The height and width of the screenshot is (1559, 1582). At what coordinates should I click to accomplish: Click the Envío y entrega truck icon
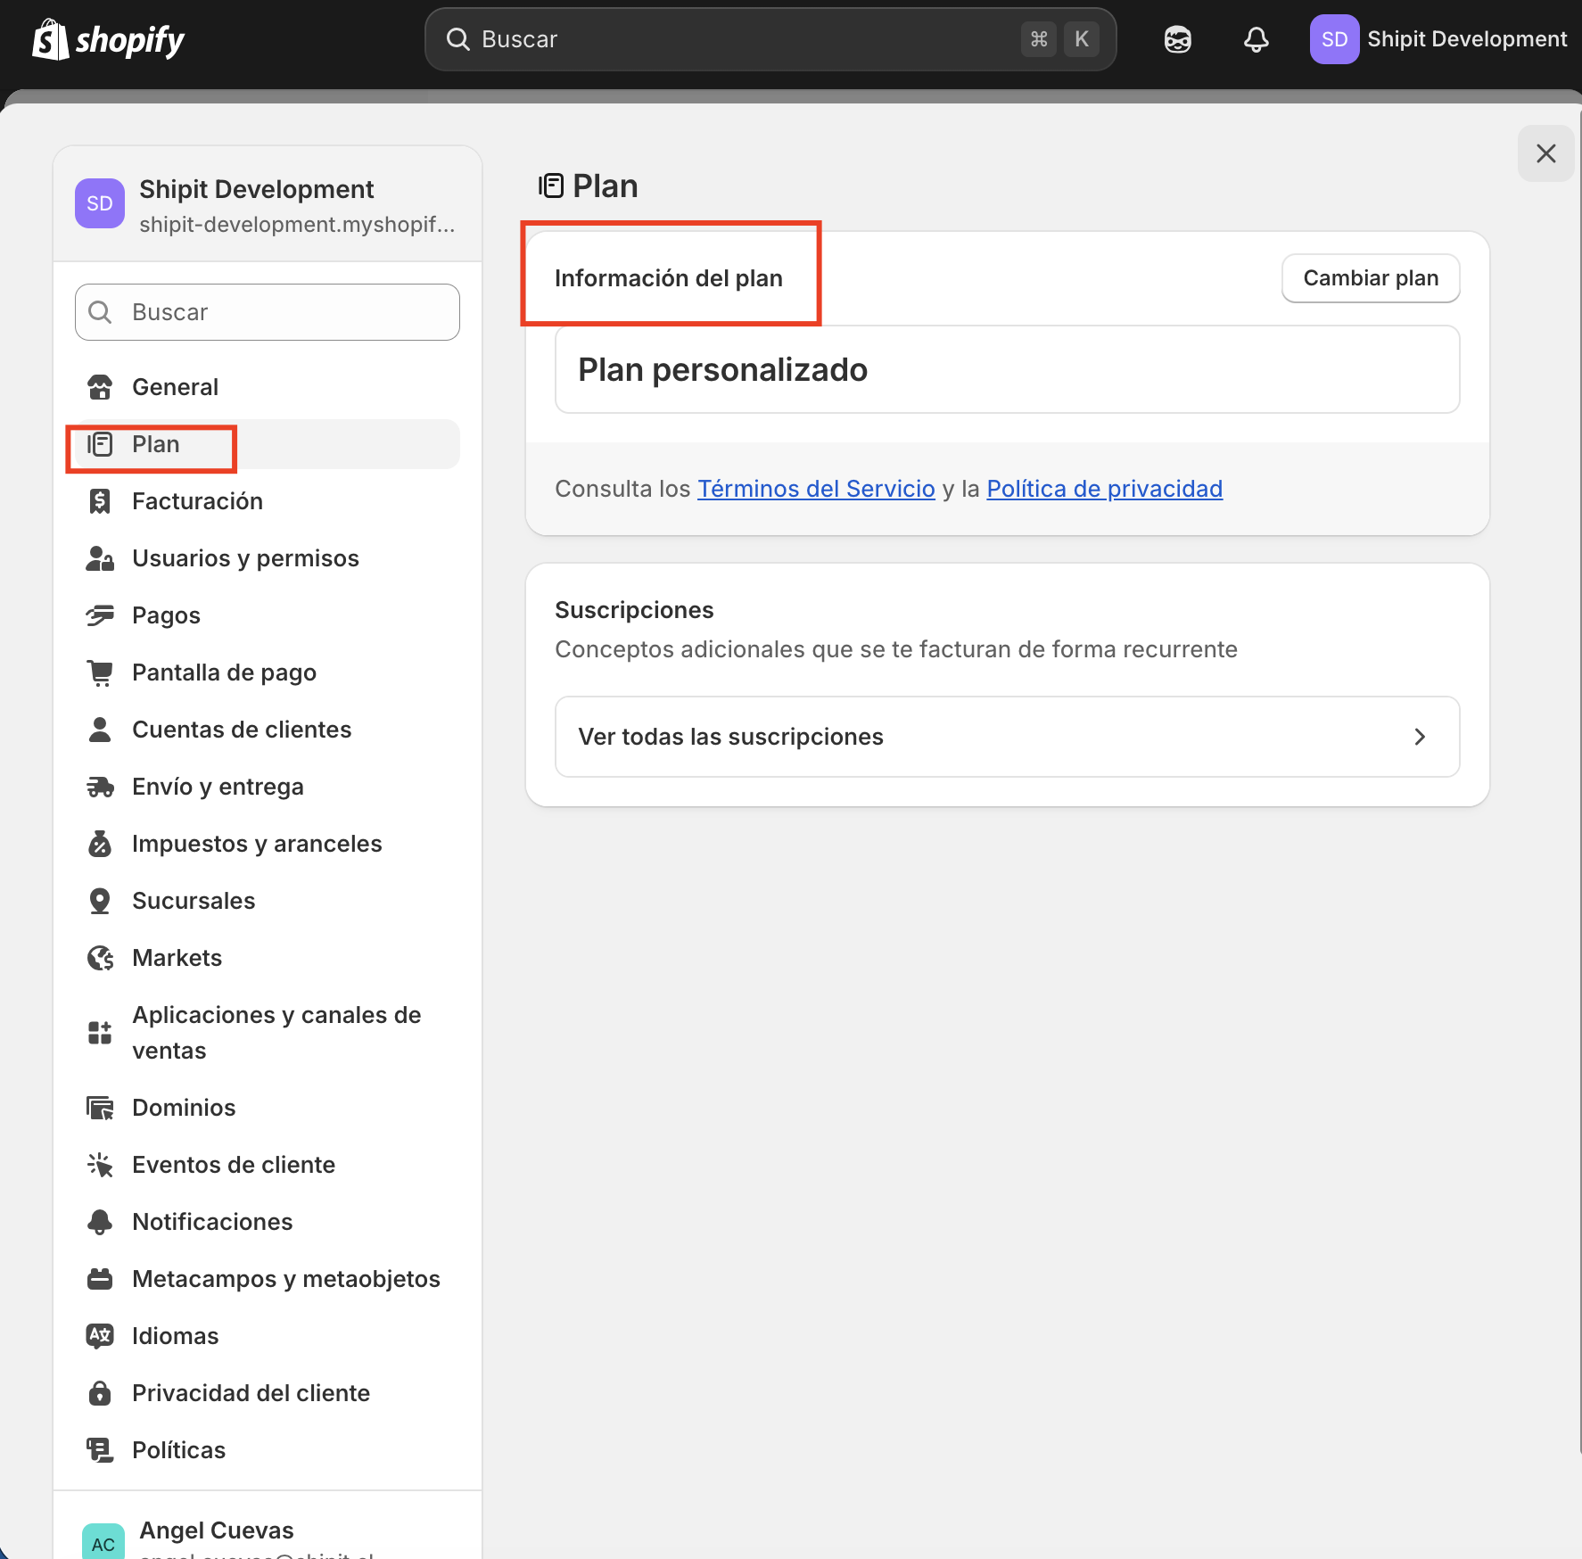click(100, 787)
